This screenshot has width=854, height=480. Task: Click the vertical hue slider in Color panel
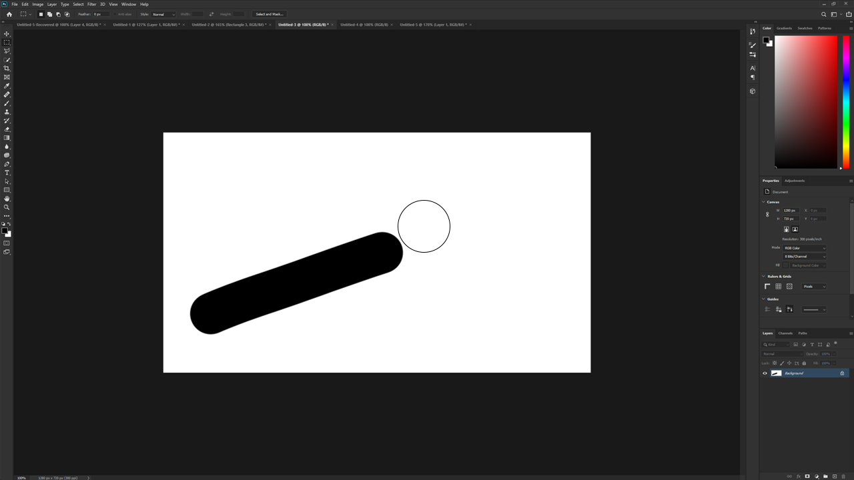pyautogui.click(x=846, y=101)
